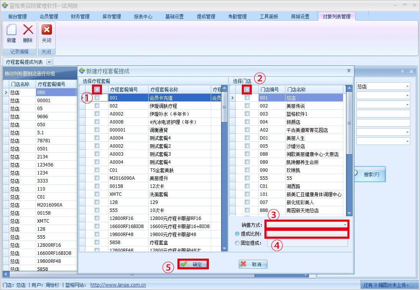
Task: Click scroll-down arrow of store list scrollbar
Action: click(x=349, y=213)
